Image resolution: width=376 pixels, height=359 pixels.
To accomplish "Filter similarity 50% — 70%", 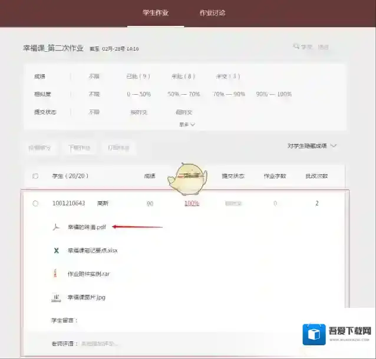I will point(184,94).
